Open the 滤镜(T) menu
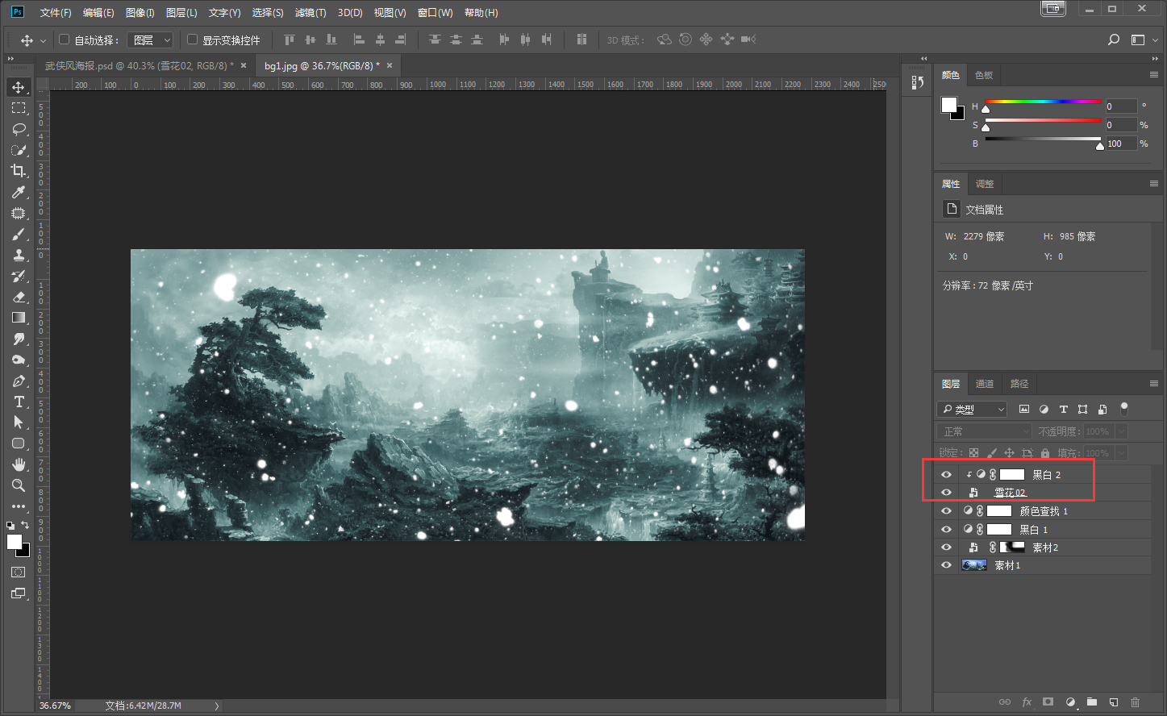The height and width of the screenshot is (716, 1167). pos(311,12)
